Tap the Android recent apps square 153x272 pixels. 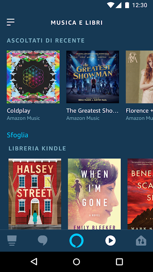tap(119, 262)
